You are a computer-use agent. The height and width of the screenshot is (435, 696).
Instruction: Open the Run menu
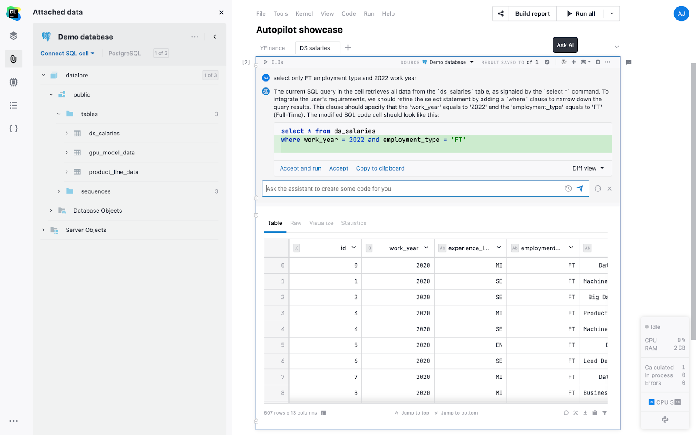point(369,13)
